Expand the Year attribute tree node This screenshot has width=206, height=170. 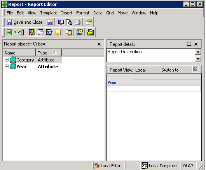(x=7, y=67)
